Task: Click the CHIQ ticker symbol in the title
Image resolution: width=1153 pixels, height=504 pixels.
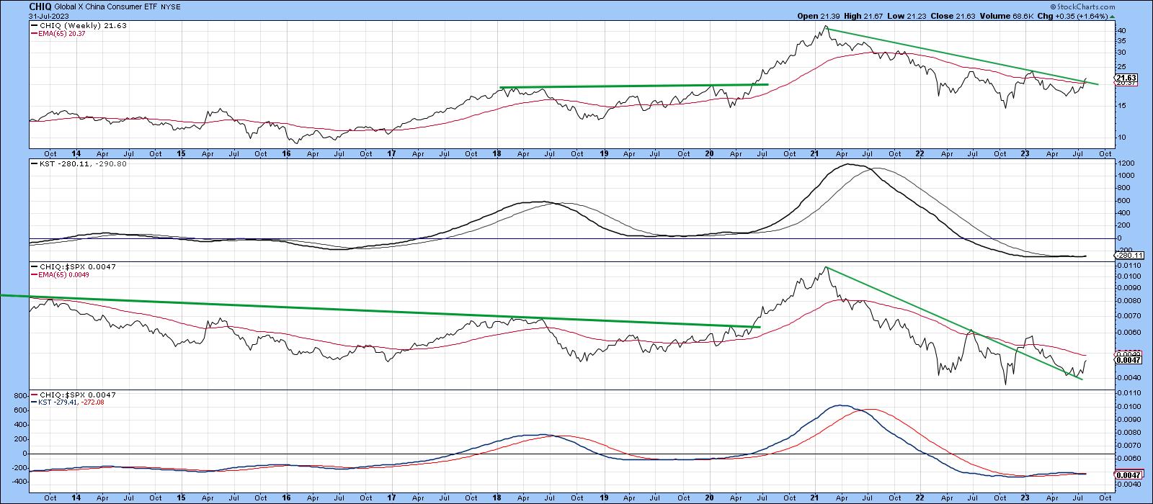Action: point(42,8)
